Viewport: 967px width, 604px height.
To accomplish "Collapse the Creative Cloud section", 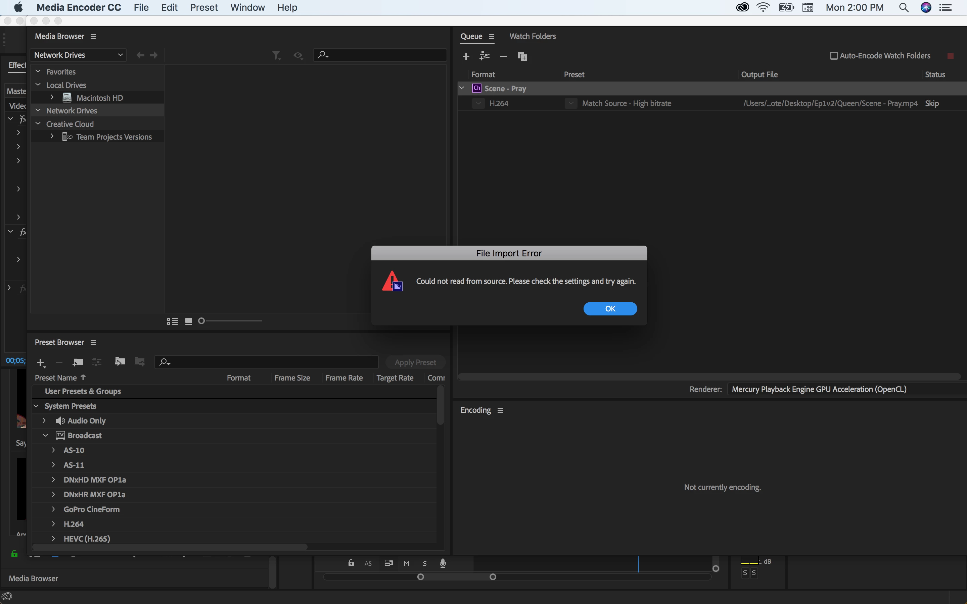I will tap(38, 124).
